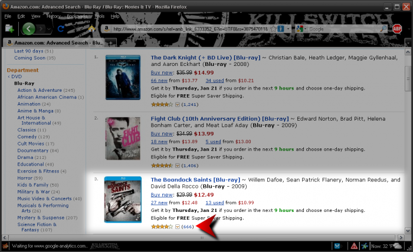
Task: Click the add-folder icon at toolbar left
Action: [x=9, y=29]
